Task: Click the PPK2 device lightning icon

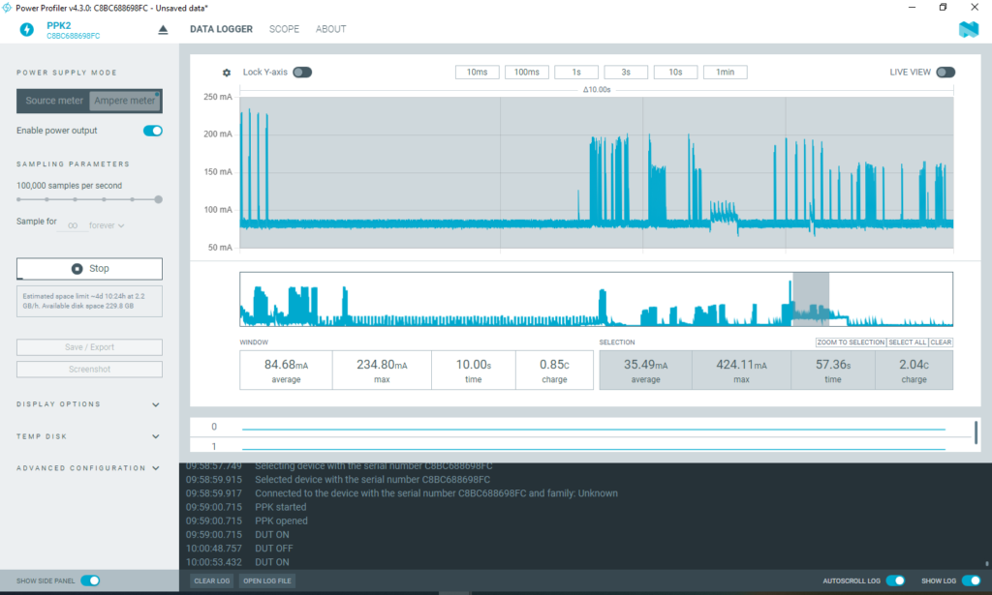Action: (26, 29)
